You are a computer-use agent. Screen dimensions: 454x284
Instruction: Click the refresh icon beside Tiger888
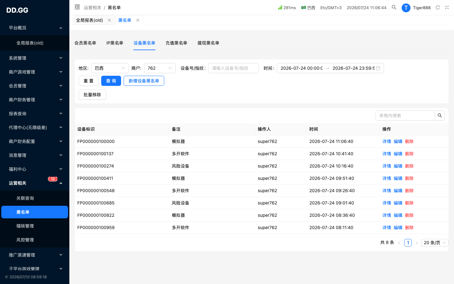click(x=438, y=7)
